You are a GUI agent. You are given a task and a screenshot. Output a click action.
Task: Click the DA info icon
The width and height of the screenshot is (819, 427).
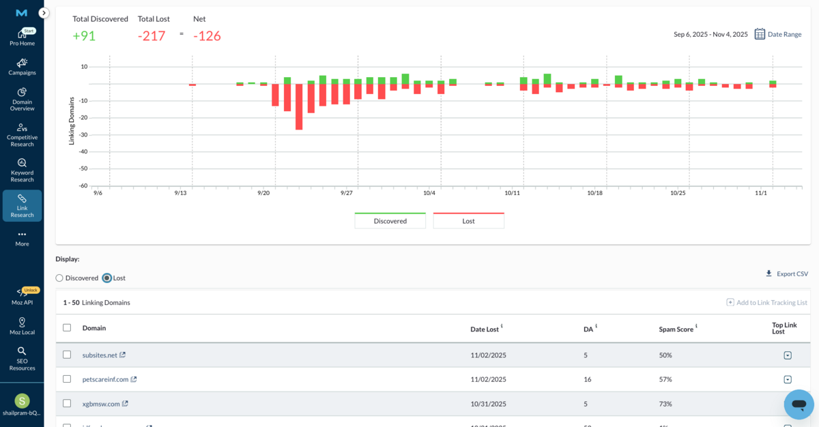(596, 326)
